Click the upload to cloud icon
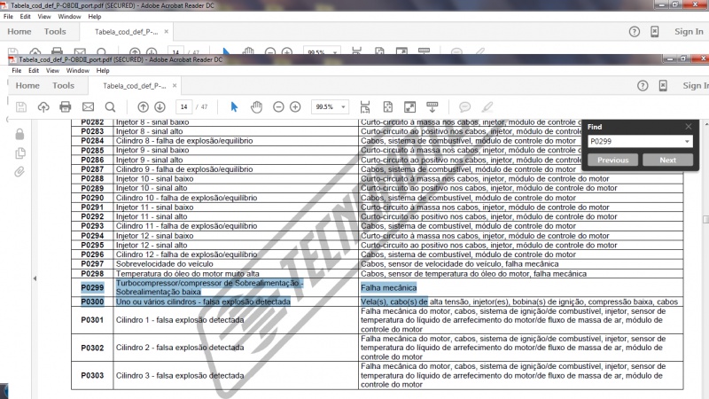The width and height of the screenshot is (709, 399). pos(43,107)
